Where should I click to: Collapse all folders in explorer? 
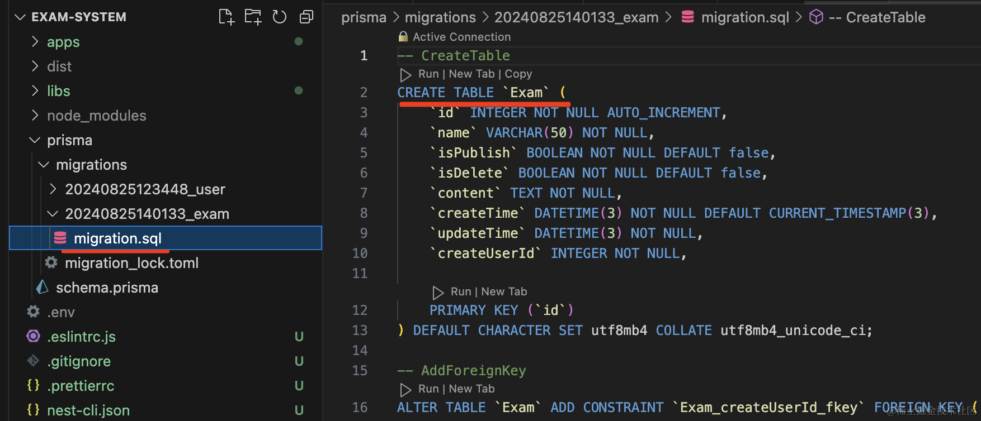(306, 17)
